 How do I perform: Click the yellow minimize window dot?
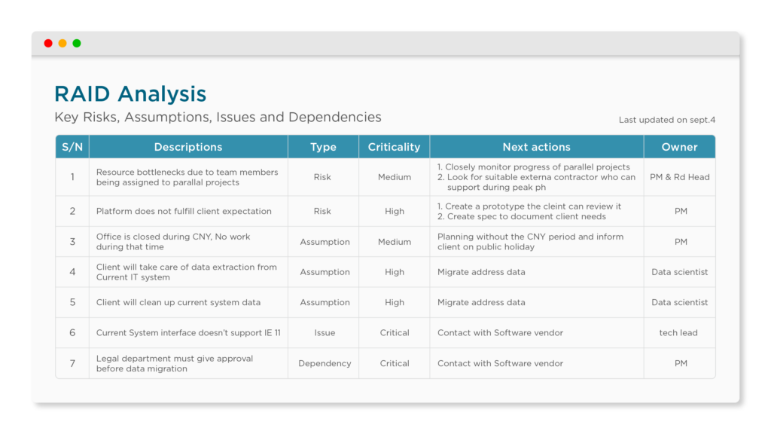pos(62,43)
